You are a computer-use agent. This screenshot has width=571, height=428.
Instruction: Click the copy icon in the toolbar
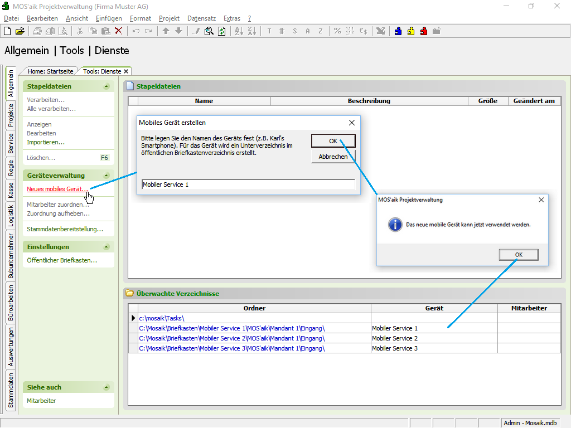click(x=93, y=31)
